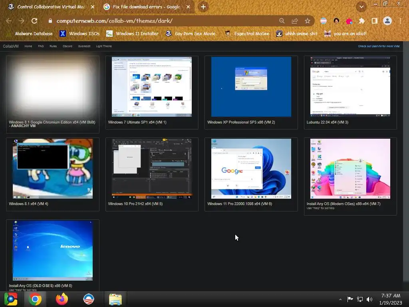
Task: Open the Windows ISOs bookmark
Action: (79, 34)
